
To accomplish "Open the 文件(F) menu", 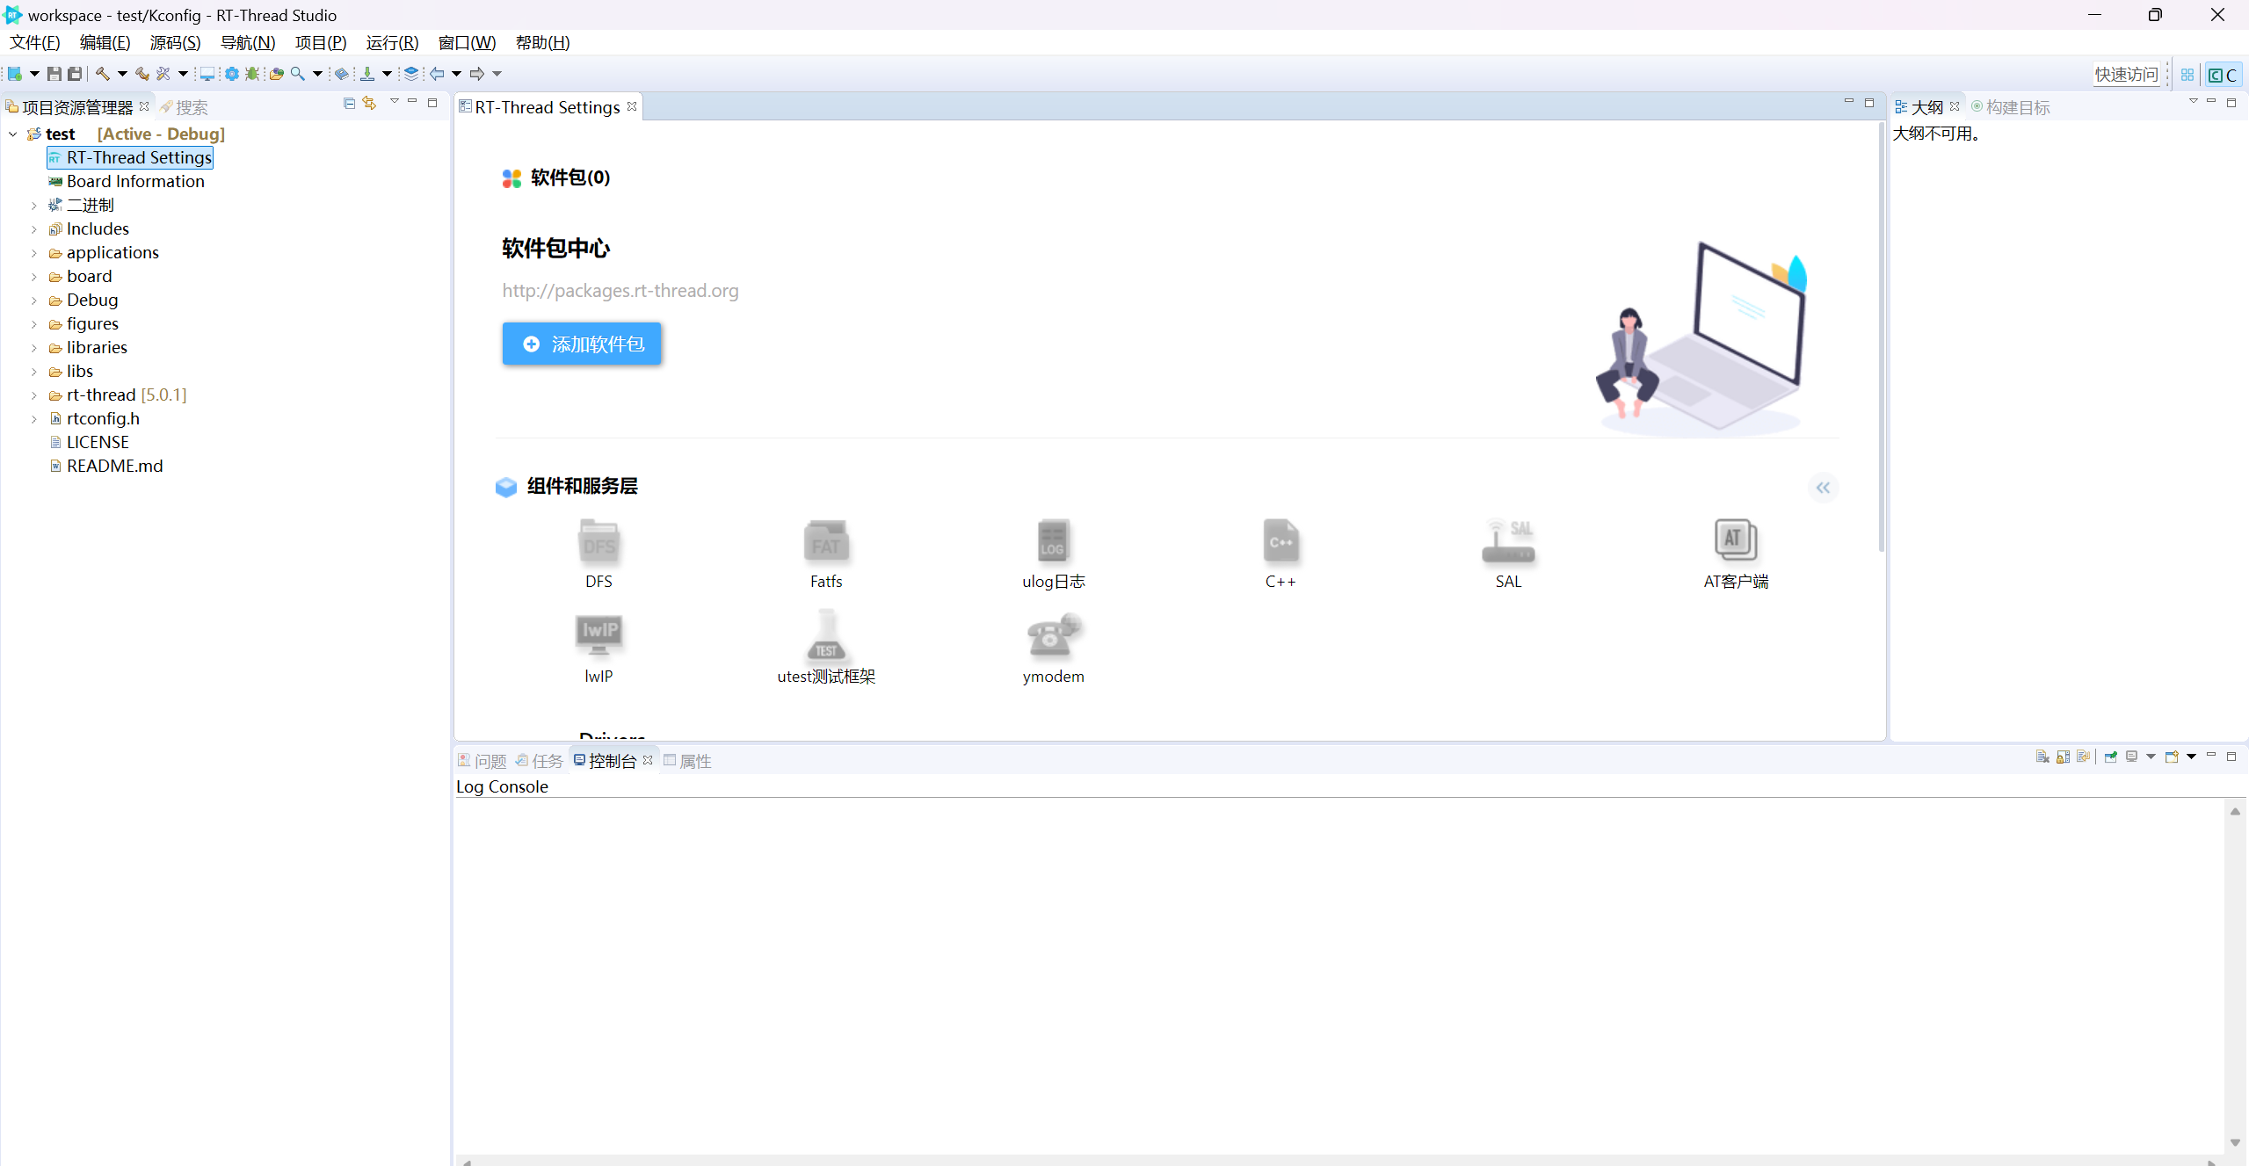I will pos(35,42).
